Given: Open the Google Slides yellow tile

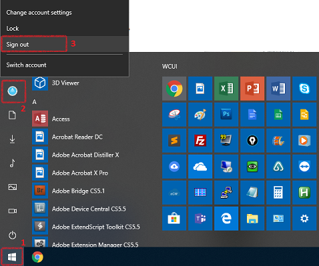Looking at the screenshot, I should pyautogui.click(x=304, y=115).
